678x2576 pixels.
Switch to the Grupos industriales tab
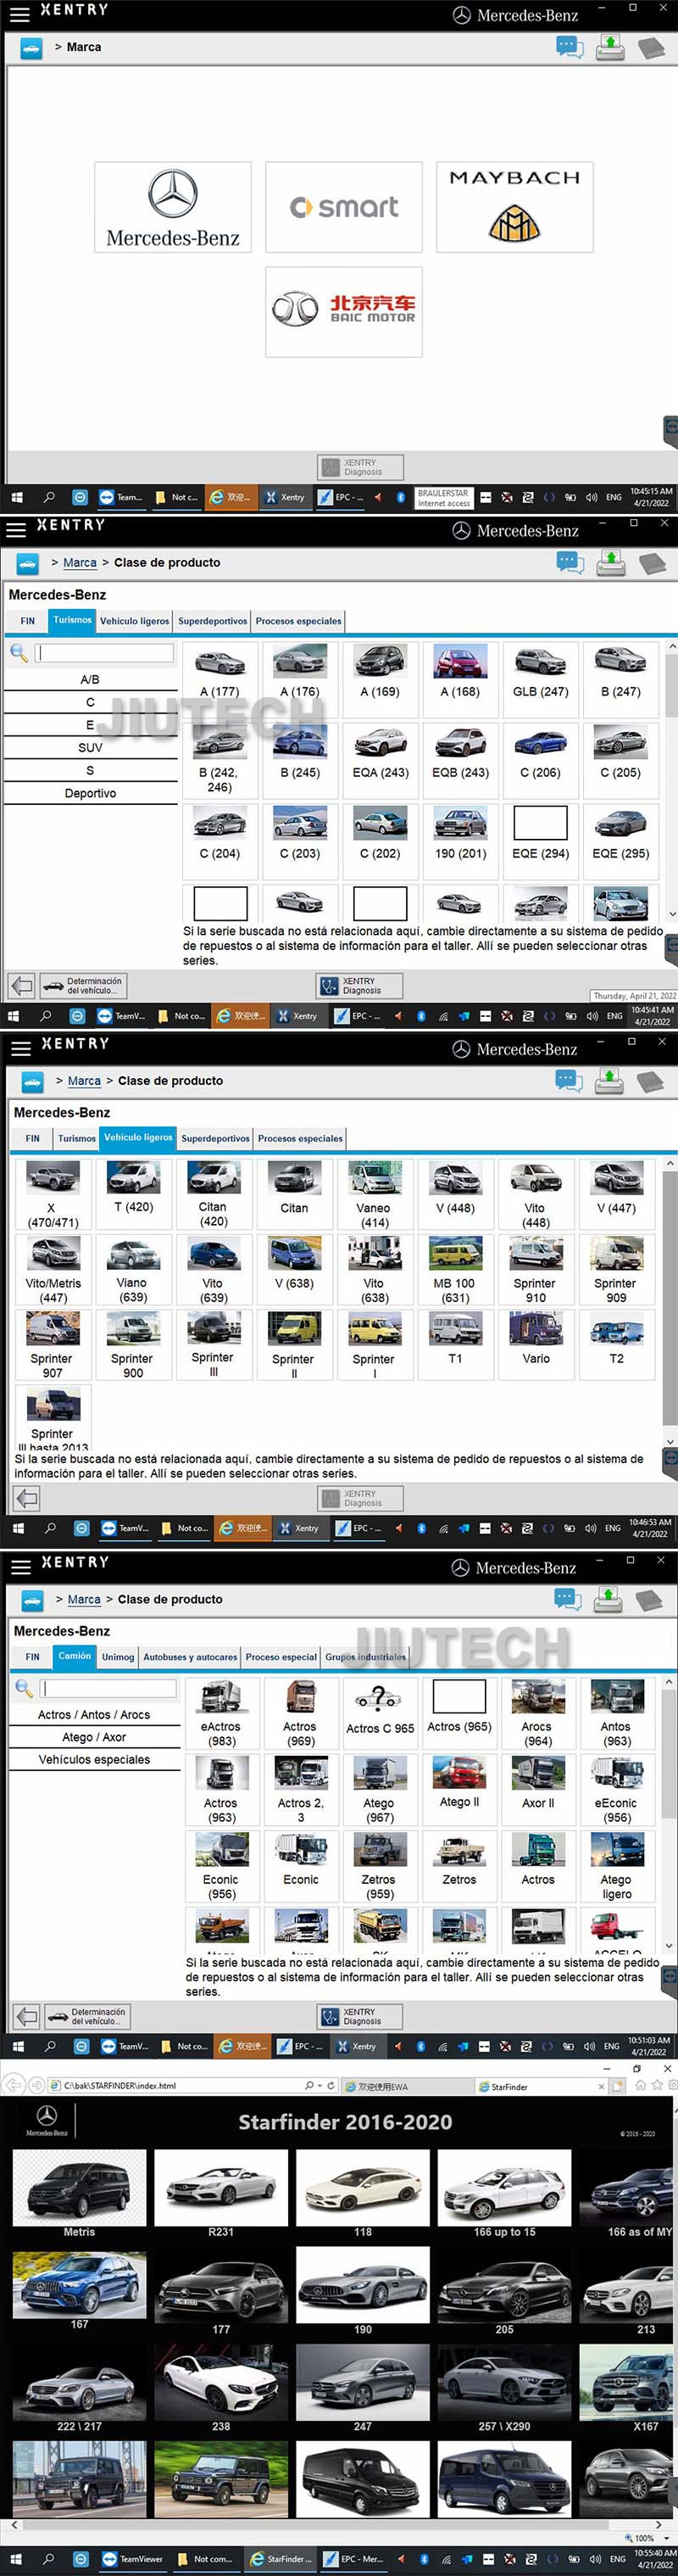point(365,1657)
